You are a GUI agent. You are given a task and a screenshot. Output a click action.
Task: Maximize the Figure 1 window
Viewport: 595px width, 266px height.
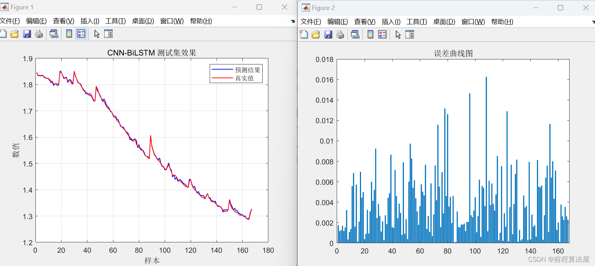pos(259,7)
